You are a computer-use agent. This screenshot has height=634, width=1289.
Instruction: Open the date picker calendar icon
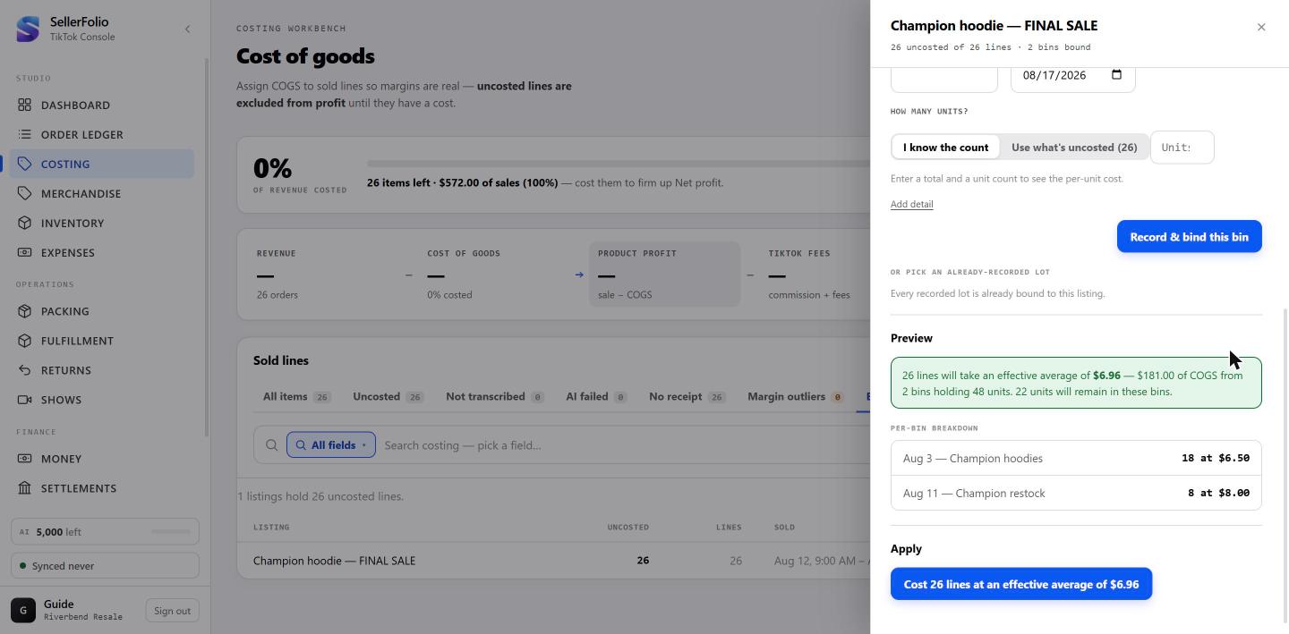pyautogui.click(x=1116, y=74)
